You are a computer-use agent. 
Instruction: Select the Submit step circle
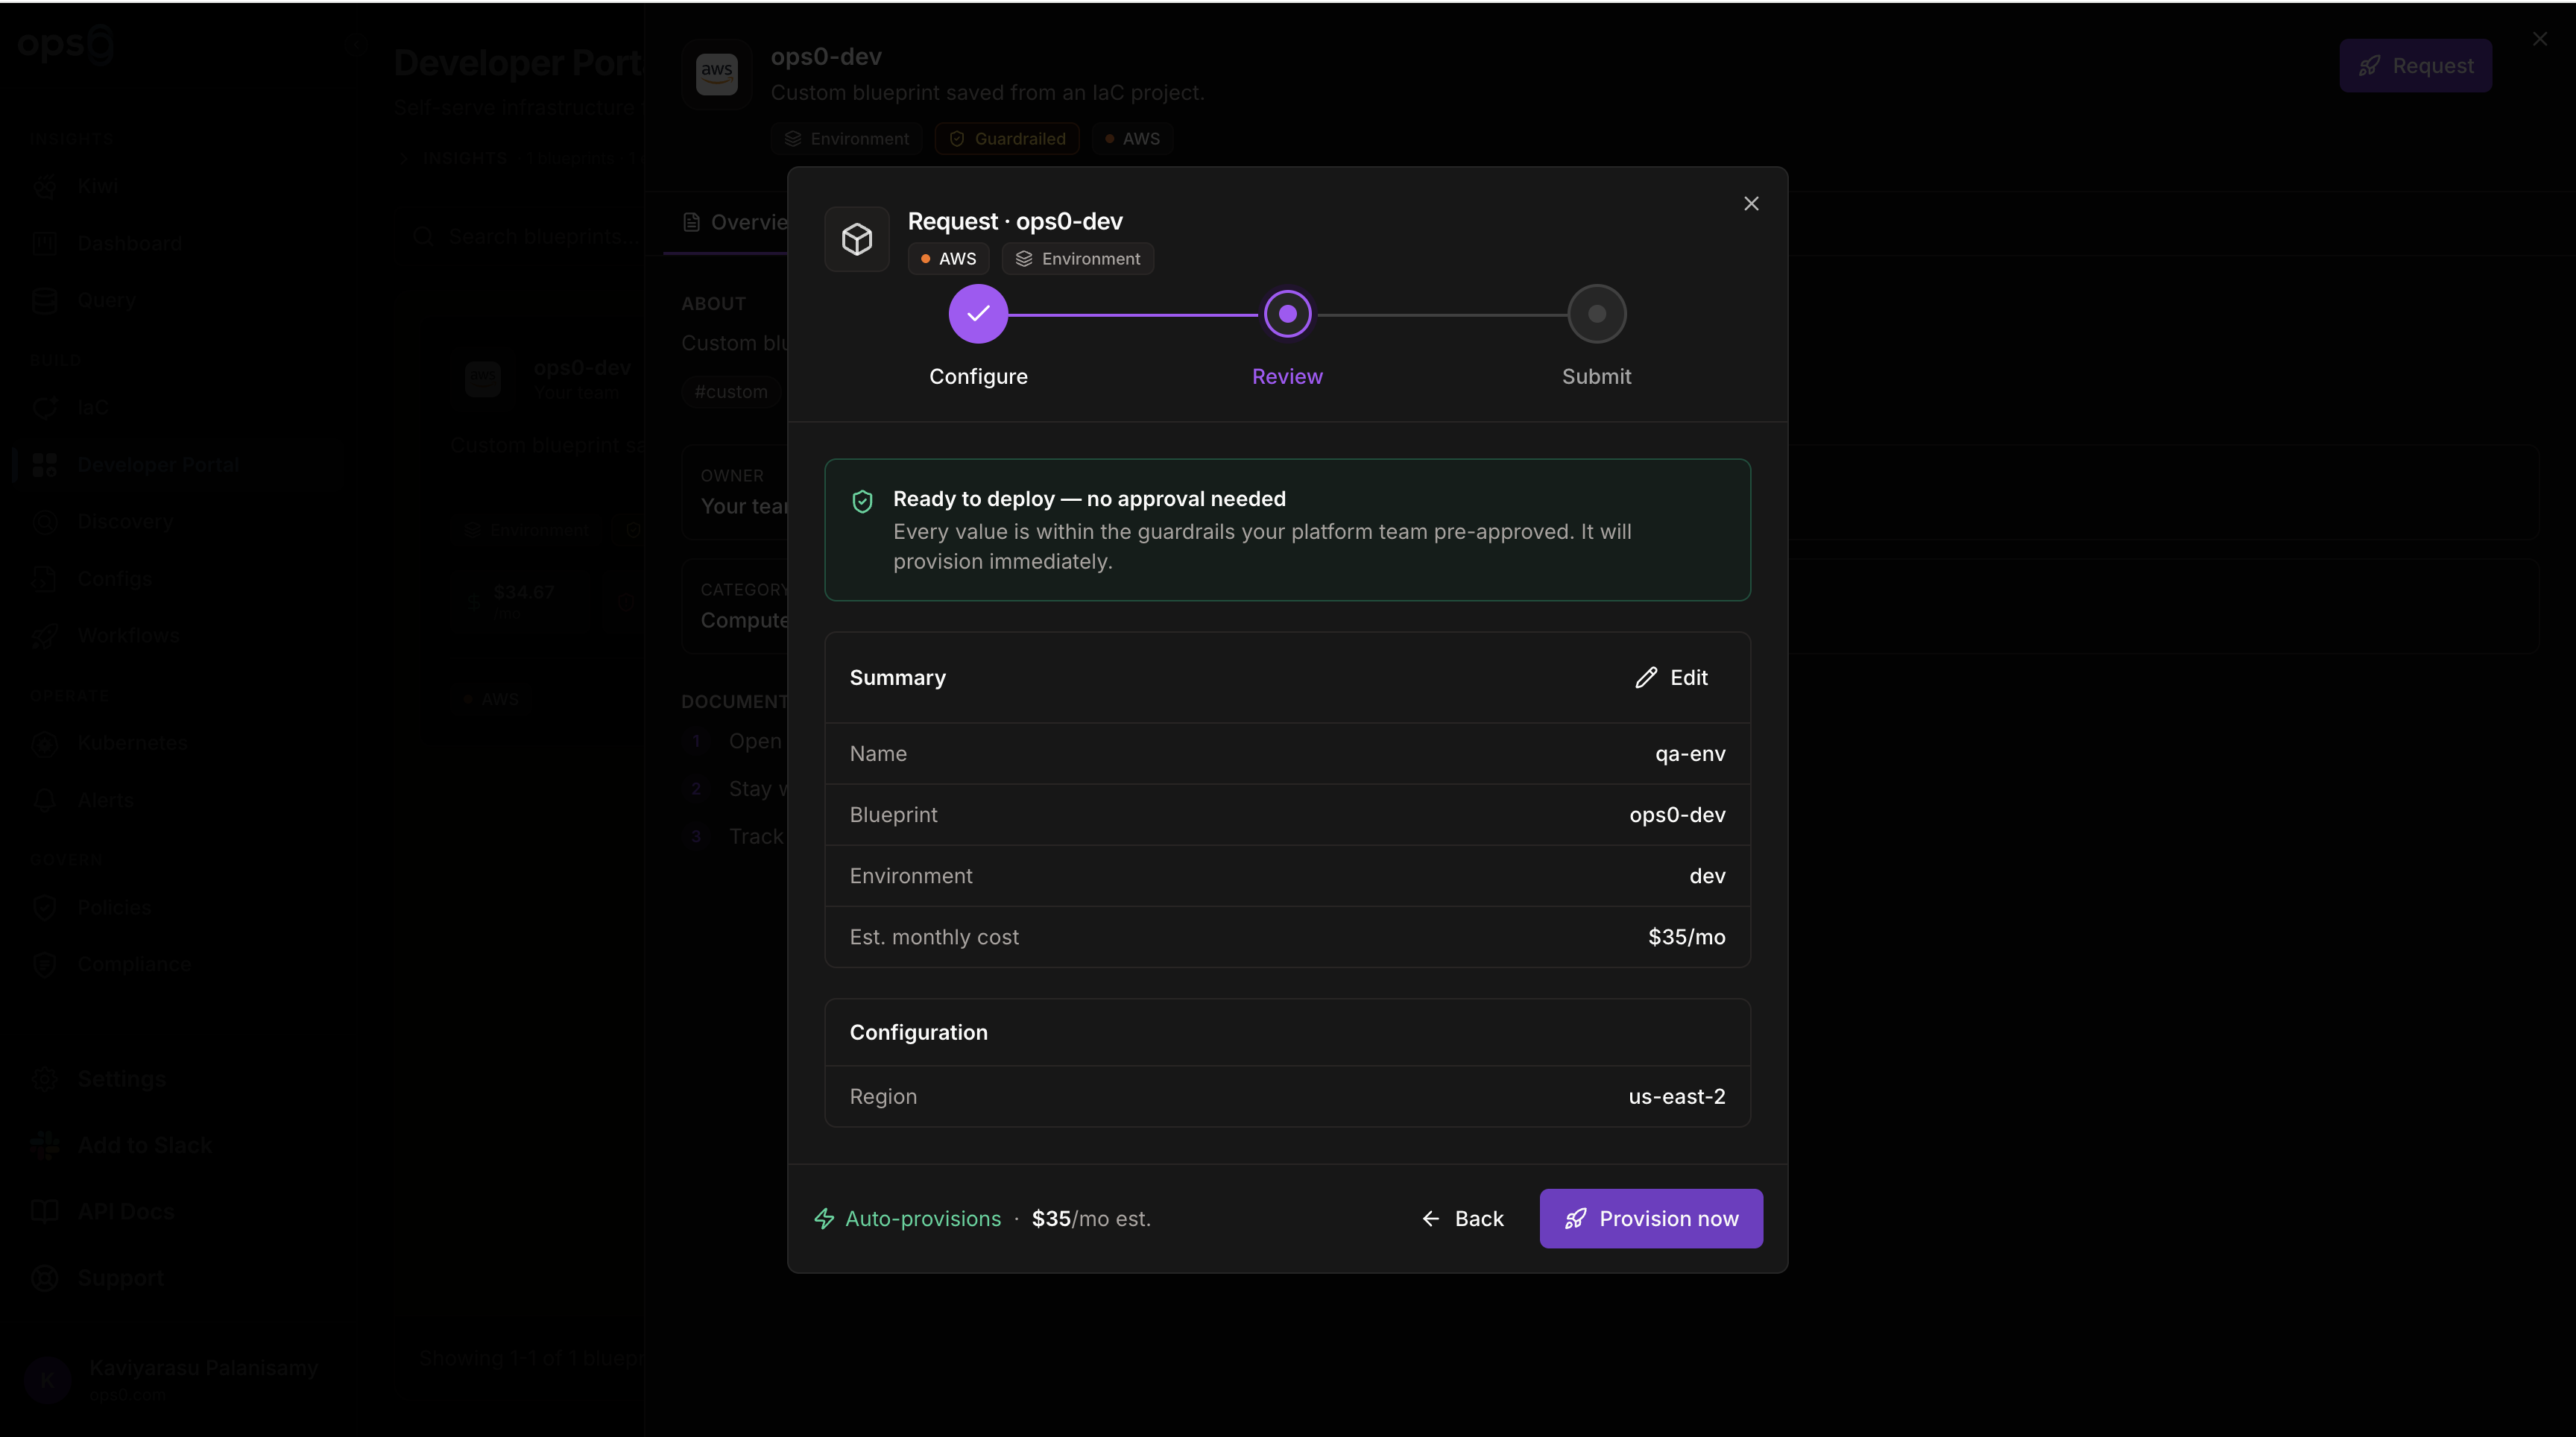[1596, 313]
